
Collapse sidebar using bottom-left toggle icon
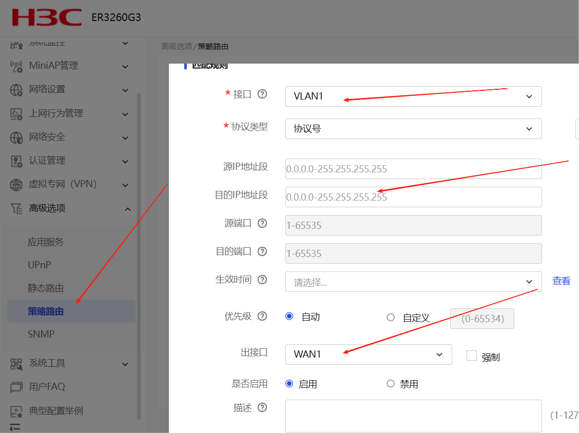tap(15, 427)
